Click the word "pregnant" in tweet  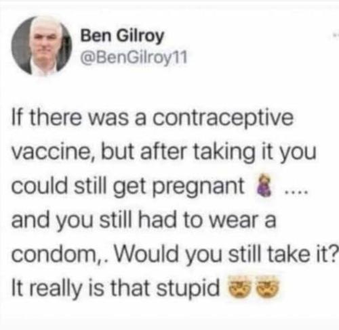point(199,187)
